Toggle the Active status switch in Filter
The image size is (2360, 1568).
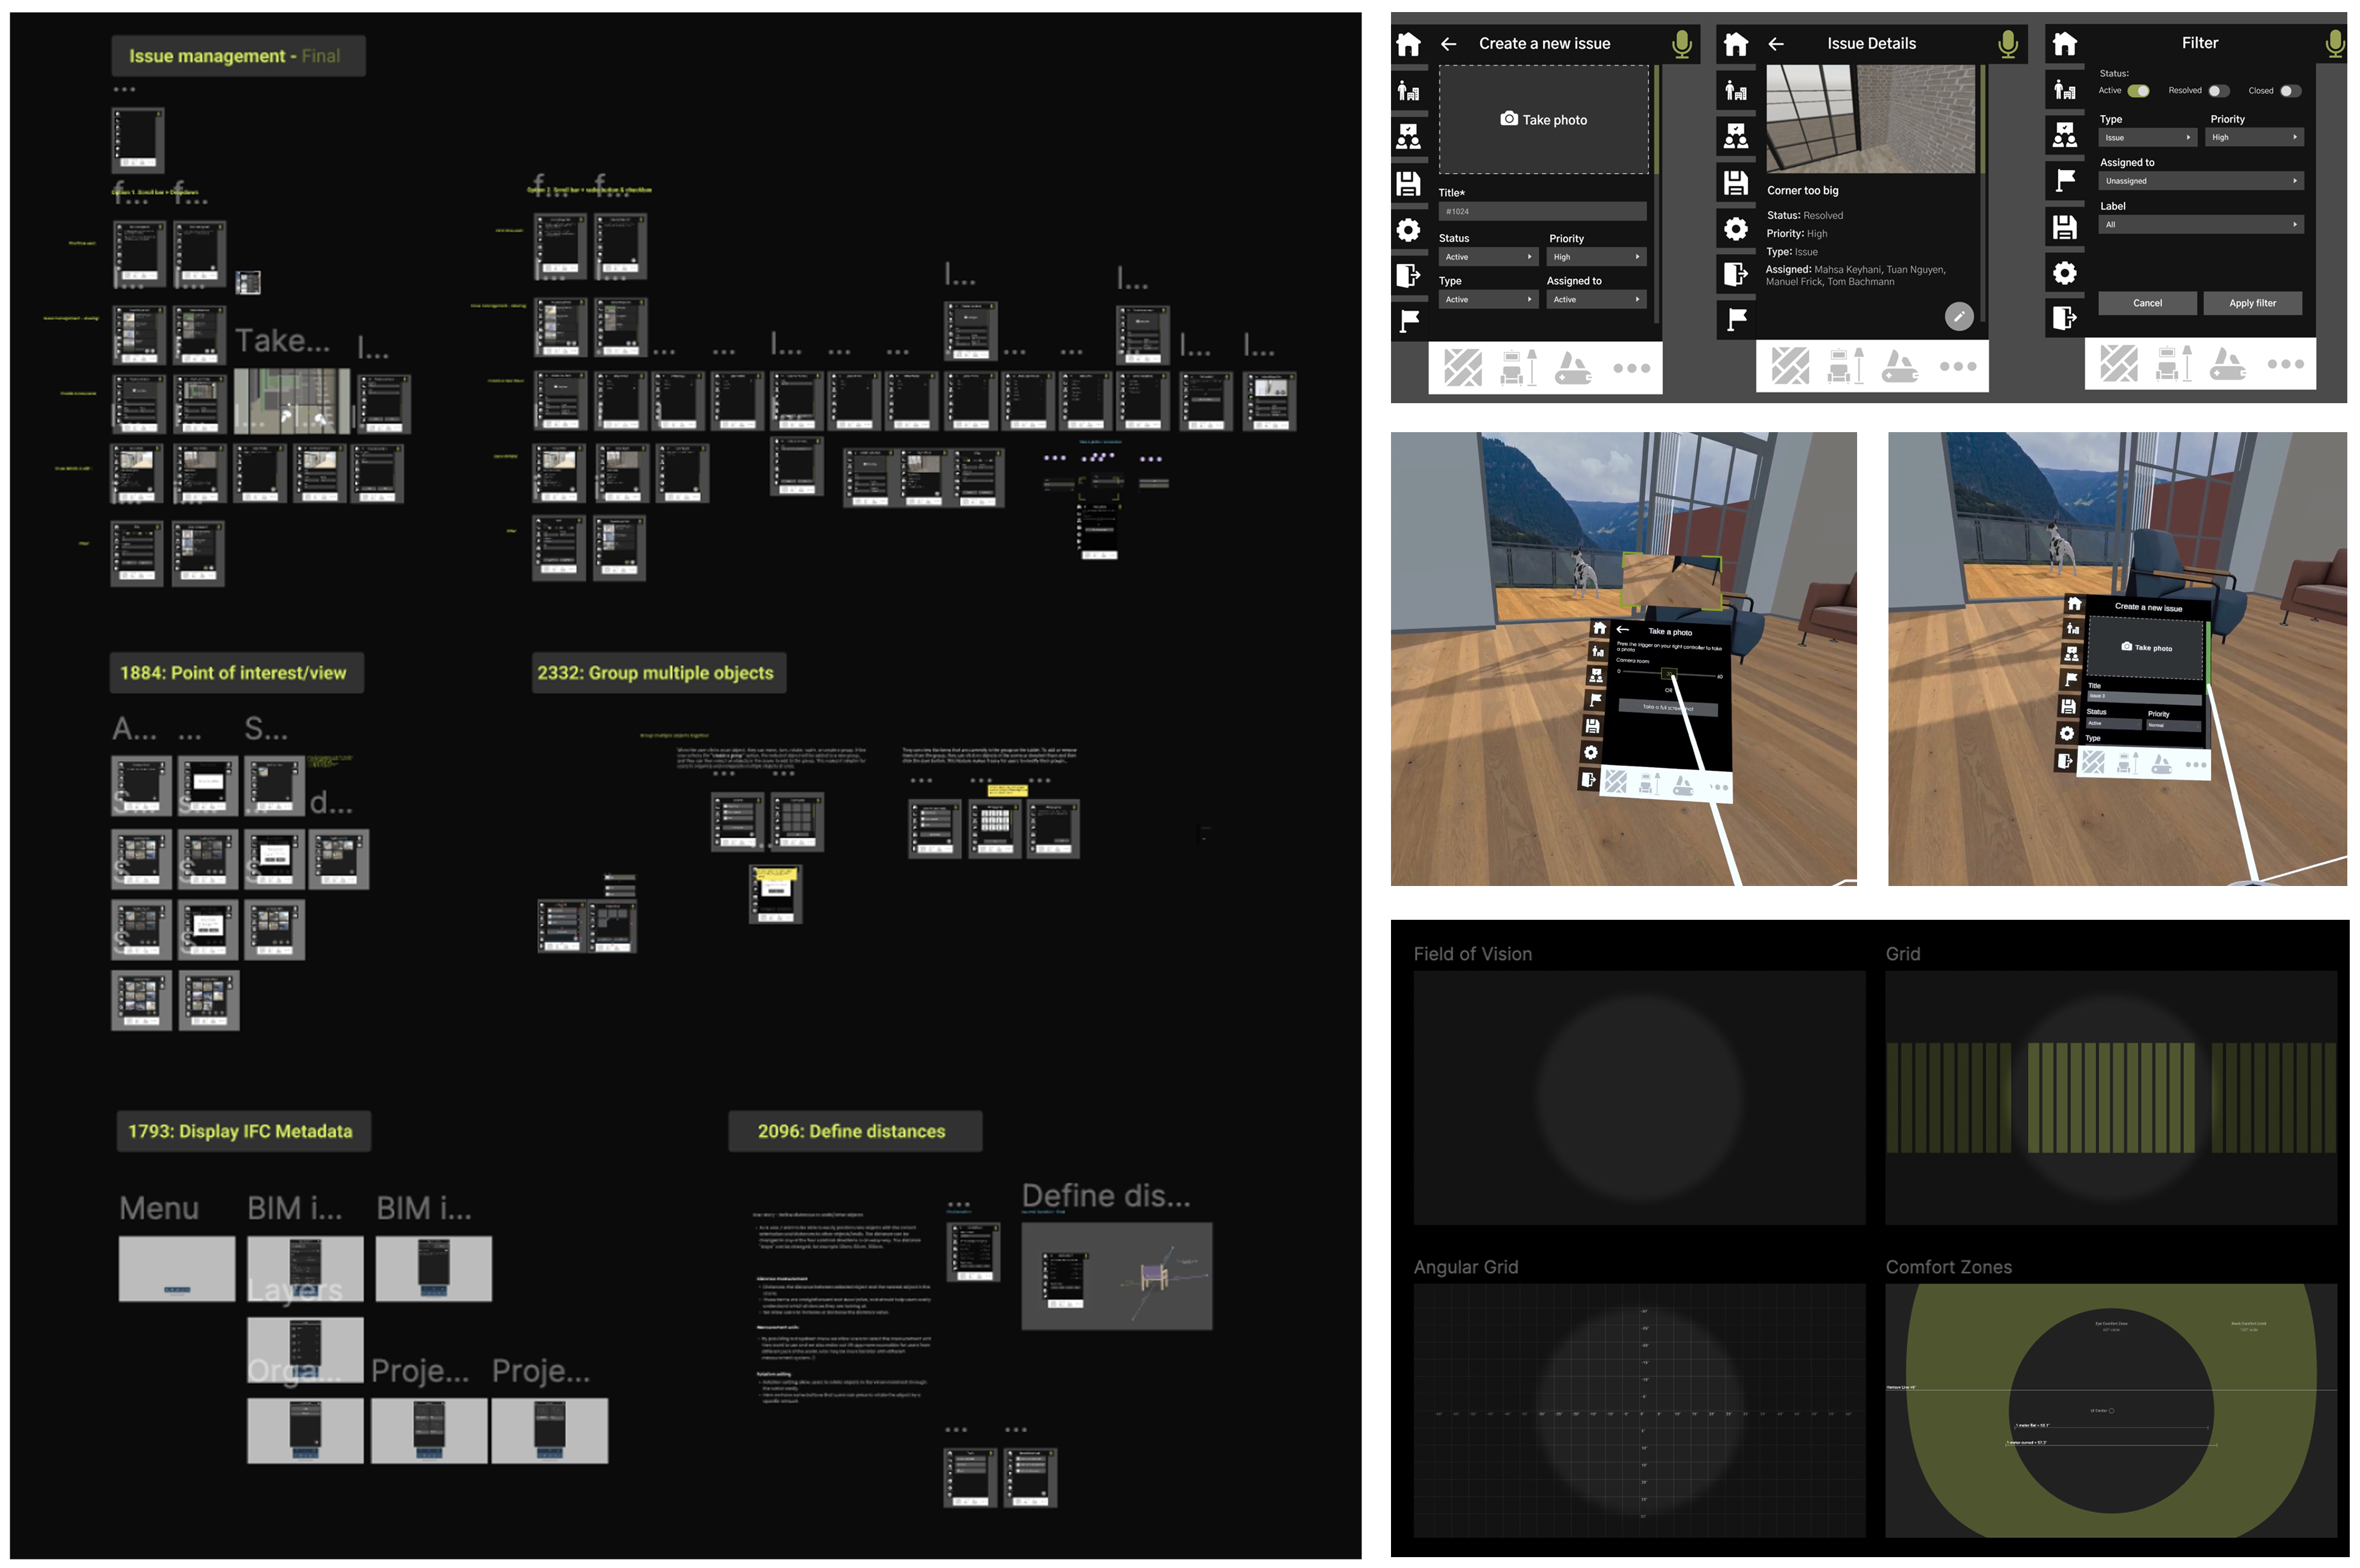(2138, 91)
